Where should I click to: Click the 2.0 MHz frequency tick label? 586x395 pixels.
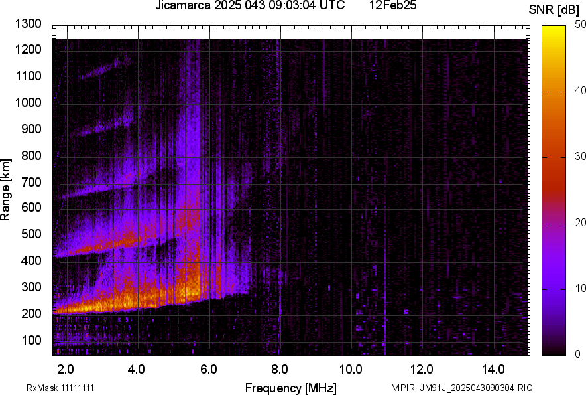66,369
